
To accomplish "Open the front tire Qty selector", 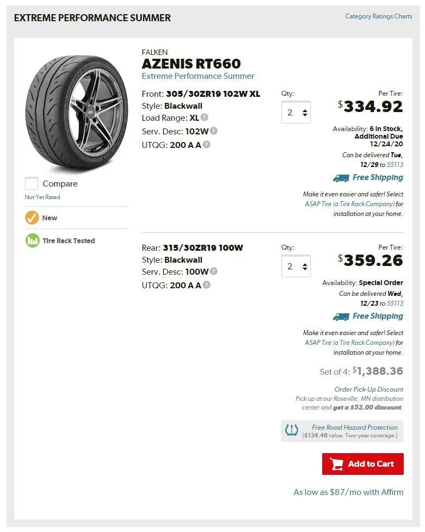I will [x=296, y=112].
